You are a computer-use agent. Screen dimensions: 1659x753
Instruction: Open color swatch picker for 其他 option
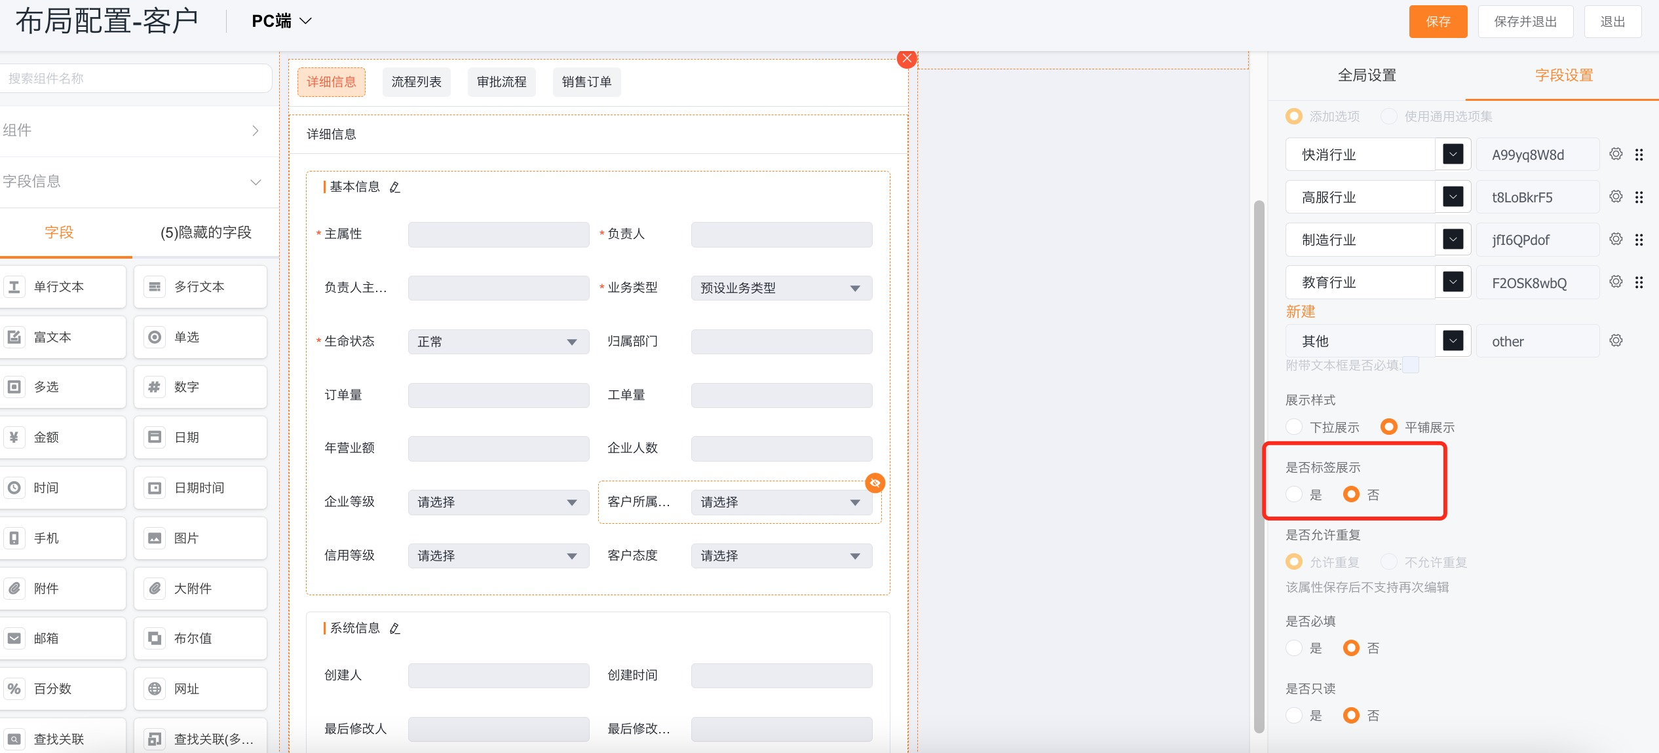click(x=1453, y=340)
